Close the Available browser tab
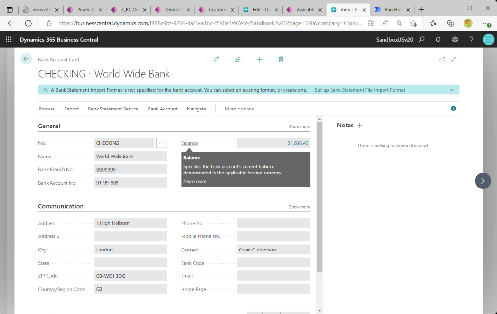Image resolution: width=497 pixels, height=314 pixels. (x=320, y=10)
